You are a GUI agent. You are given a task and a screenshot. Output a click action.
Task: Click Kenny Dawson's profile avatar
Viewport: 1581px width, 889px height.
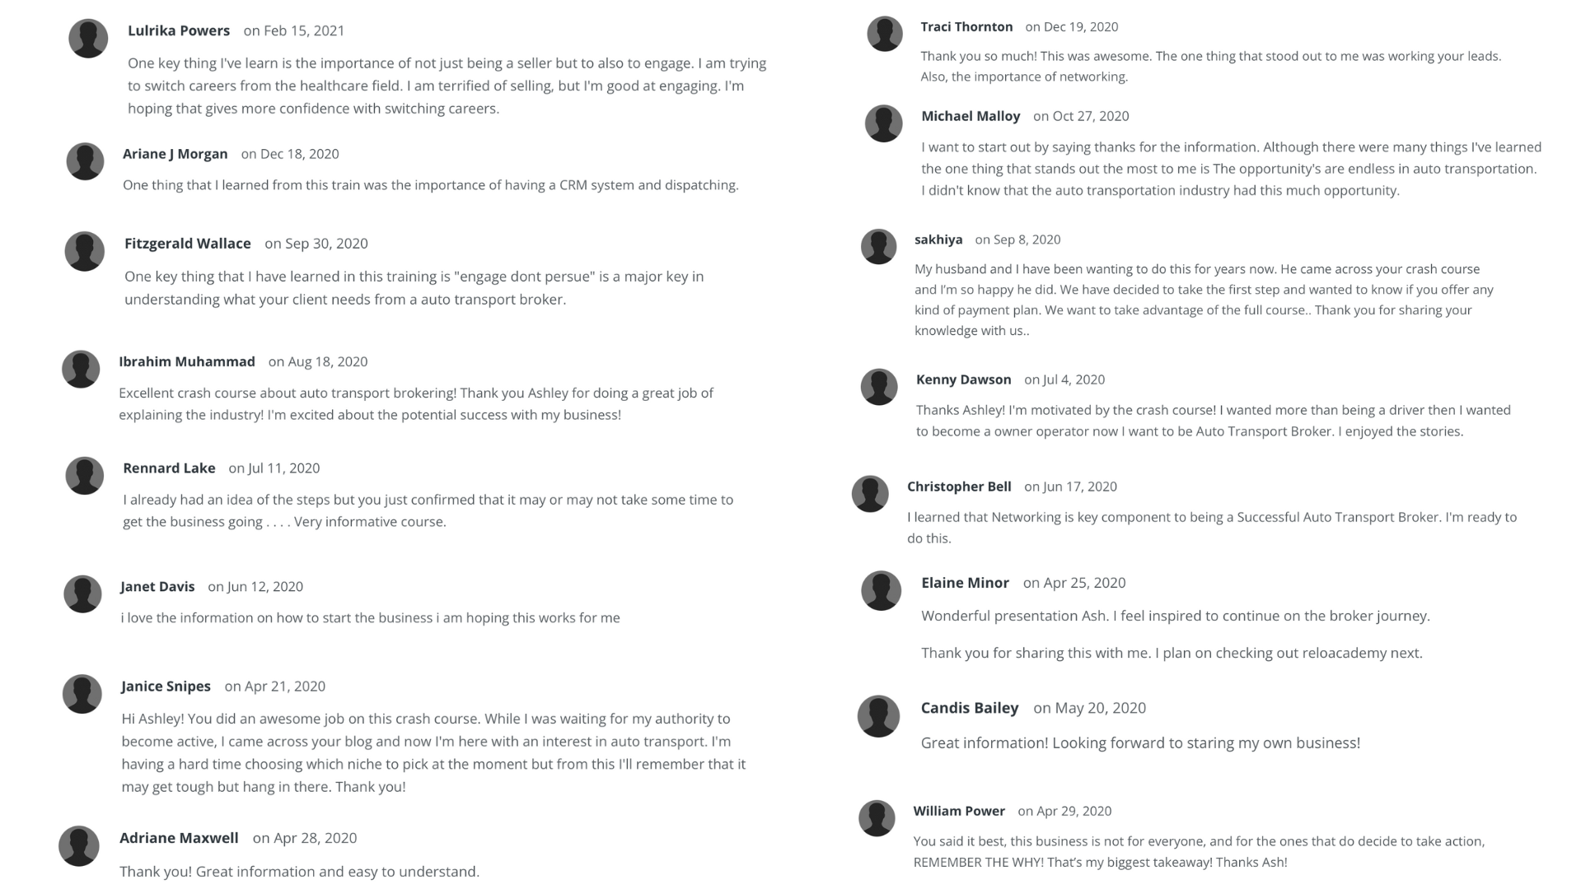coord(878,386)
